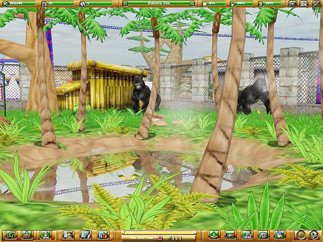The width and height of the screenshot is (323, 242).
Task: Open the camera snapshot icon
Action: (292, 4)
